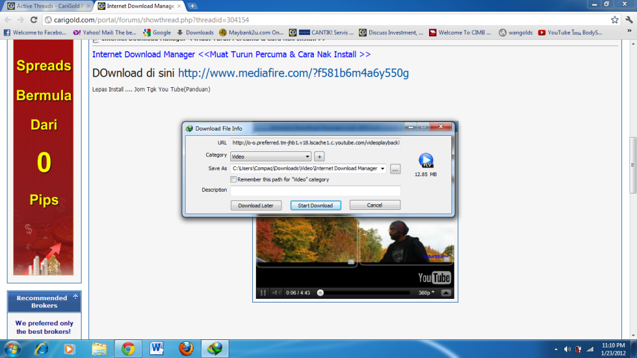Open Internet Download Manager taskbar icon
This screenshot has height=358, width=637.
(x=215, y=349)
